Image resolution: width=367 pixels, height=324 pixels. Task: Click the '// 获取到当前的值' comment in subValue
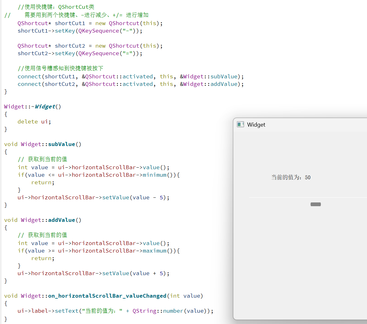point(43,159)
